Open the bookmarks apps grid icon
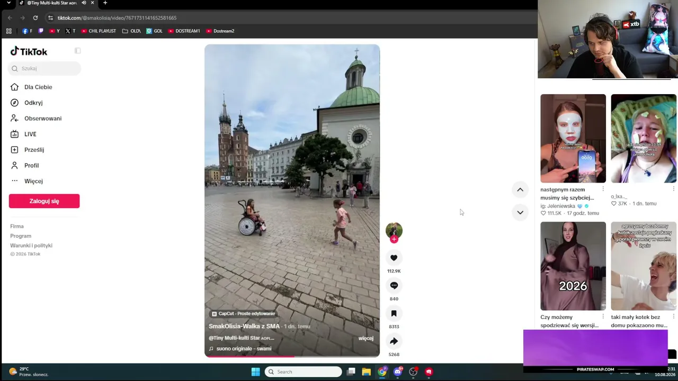This screenshot has width=678, height=381. 8,31
